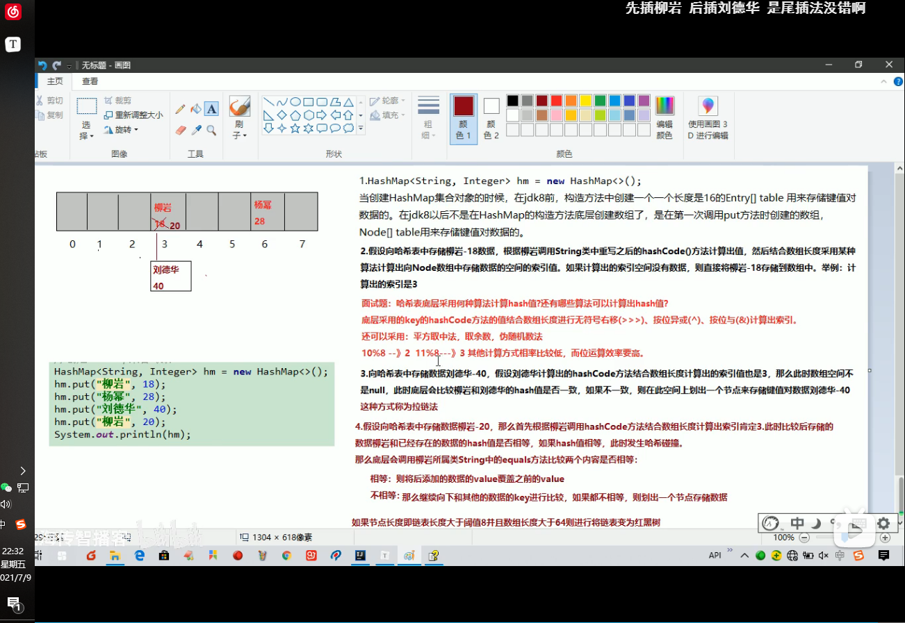Pick the purple color swatch
The width and height of the screenshot is (905, 623).
click(644, 101)
